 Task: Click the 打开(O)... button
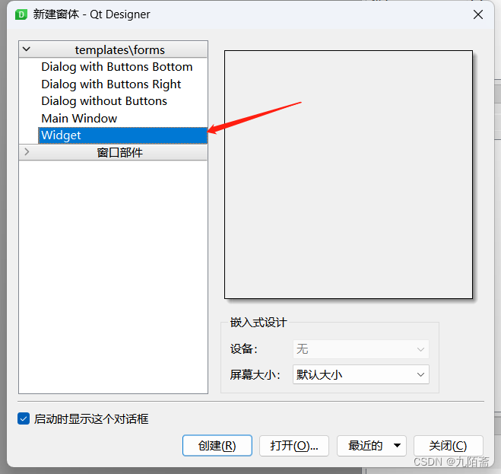click(294, 446)
